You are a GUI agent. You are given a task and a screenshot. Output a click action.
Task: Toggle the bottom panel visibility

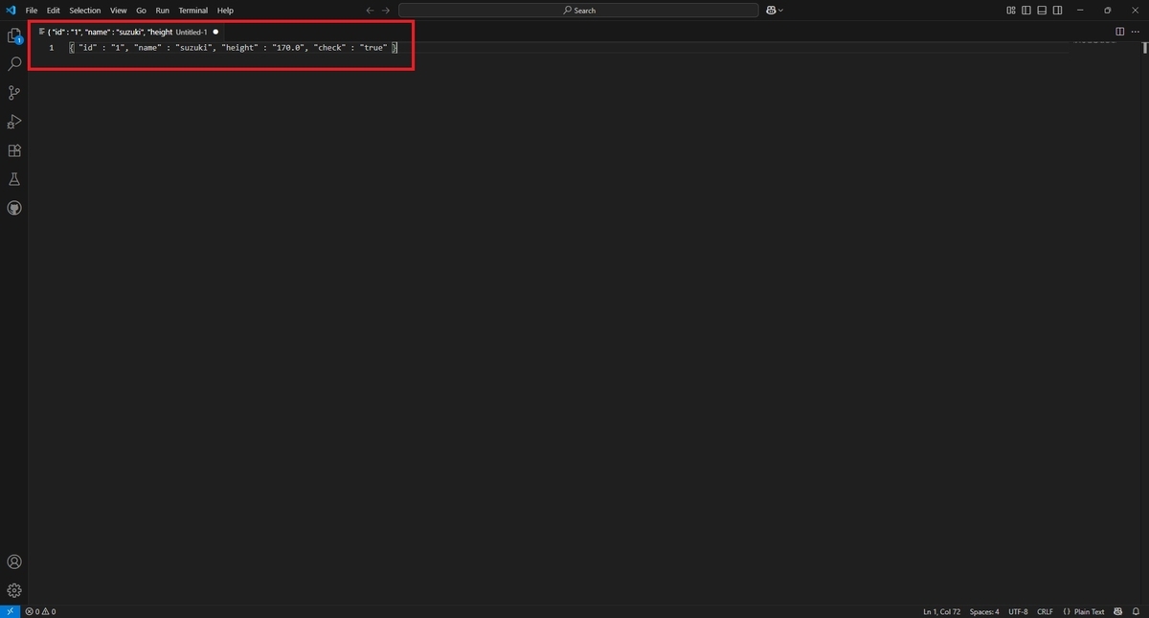coord(1041,10)
